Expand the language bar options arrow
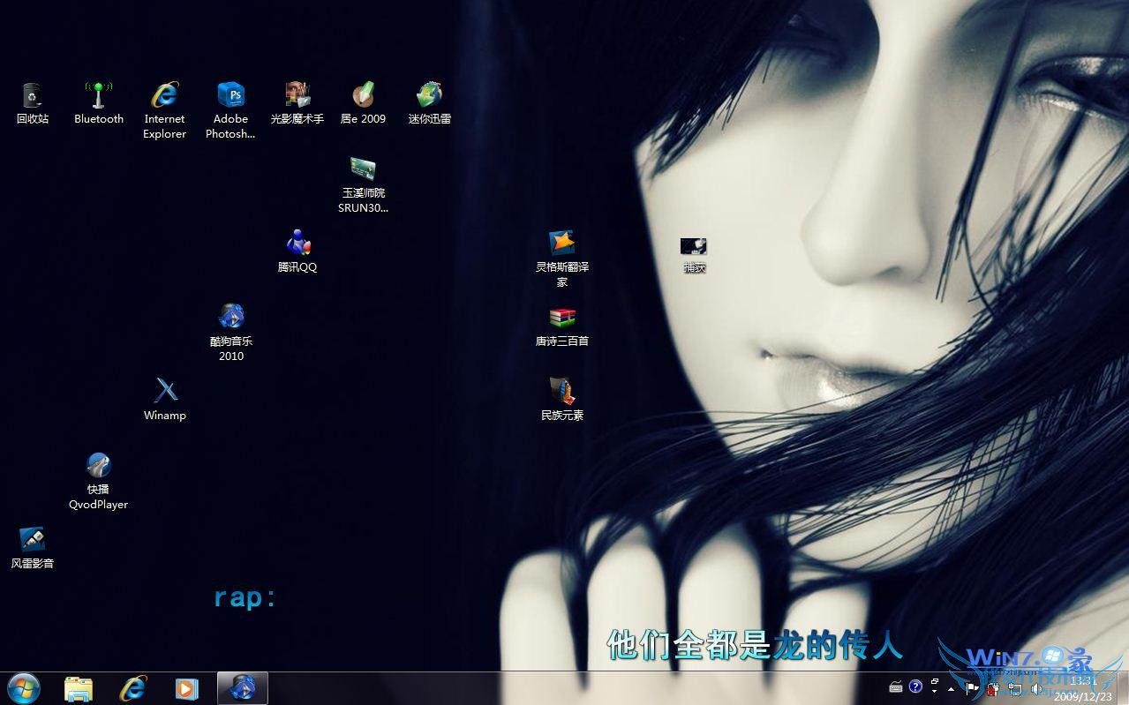Image resolution: width=1129 pixels, height=705 pixels. coord(934,691)
